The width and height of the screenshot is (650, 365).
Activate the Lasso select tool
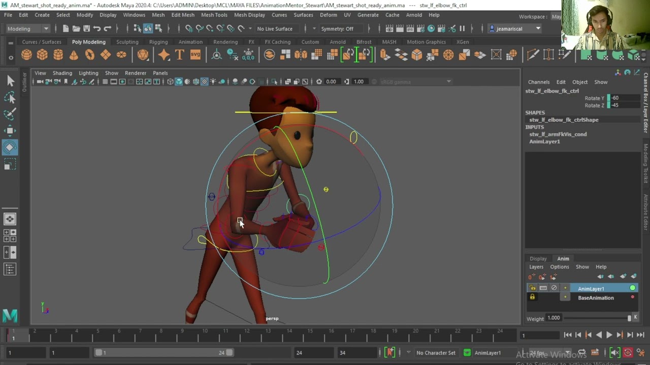10,97
